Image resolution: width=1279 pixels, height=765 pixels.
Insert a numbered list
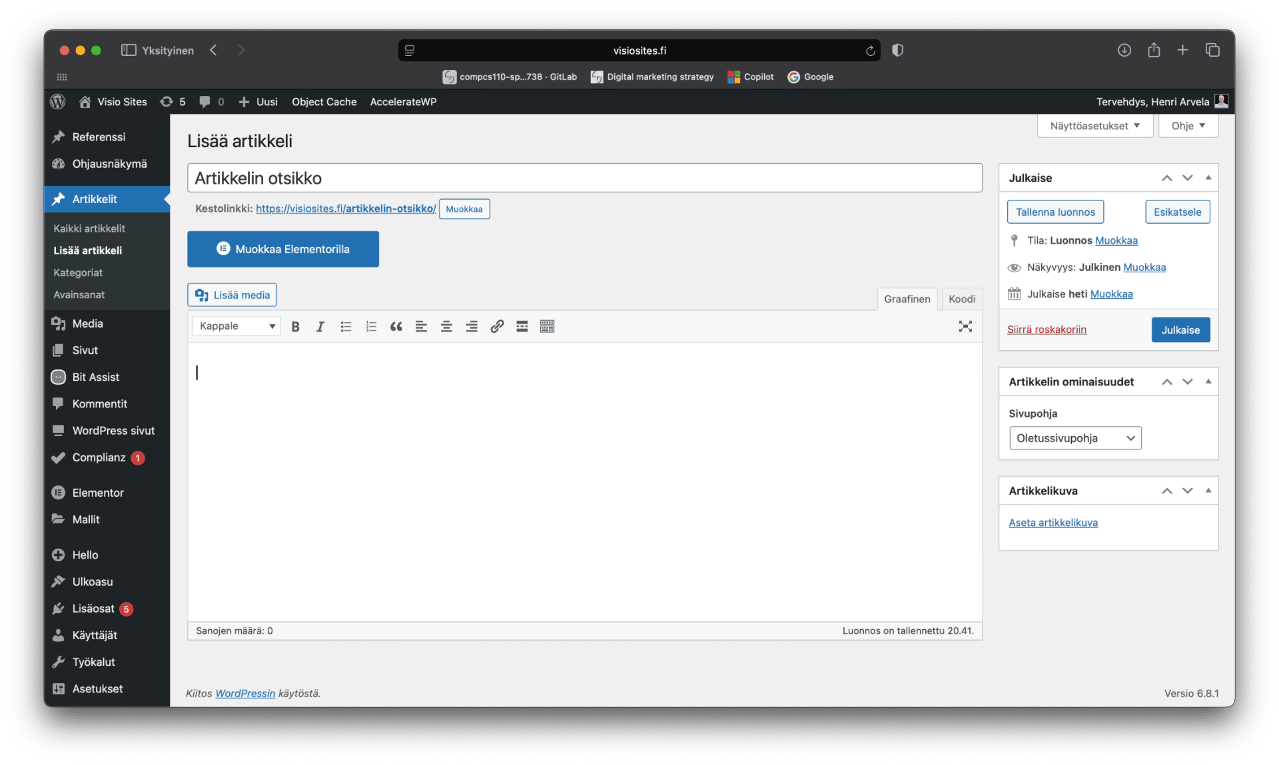coord(371,326)
